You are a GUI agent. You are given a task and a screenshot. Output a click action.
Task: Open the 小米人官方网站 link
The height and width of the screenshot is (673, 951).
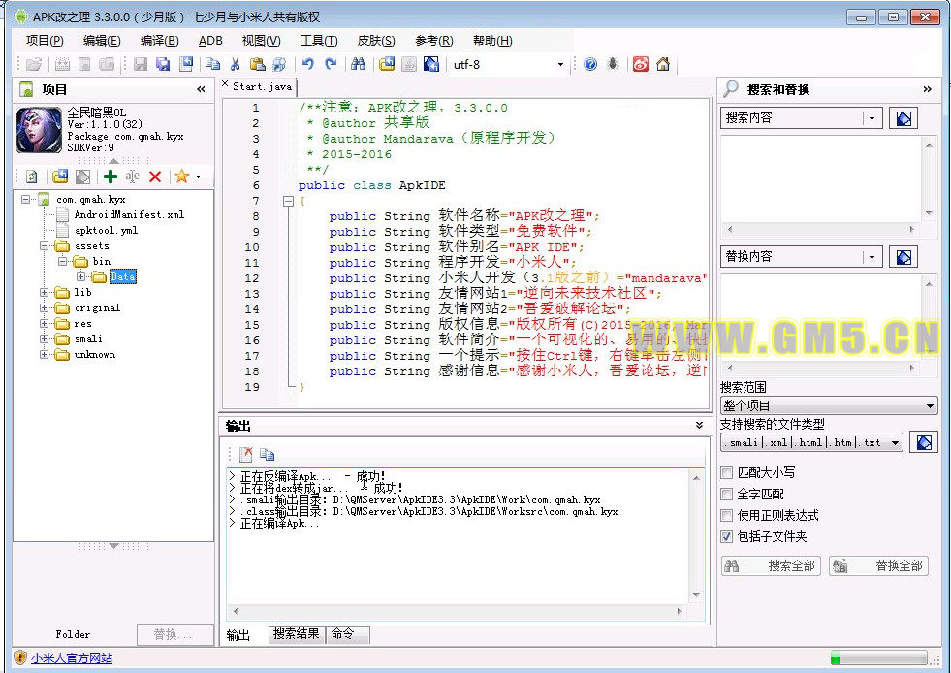[71, 658]
